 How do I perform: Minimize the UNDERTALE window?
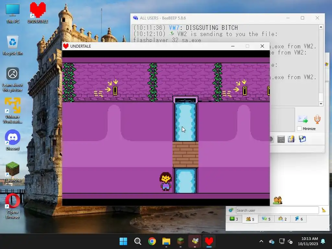pos(233,46)
